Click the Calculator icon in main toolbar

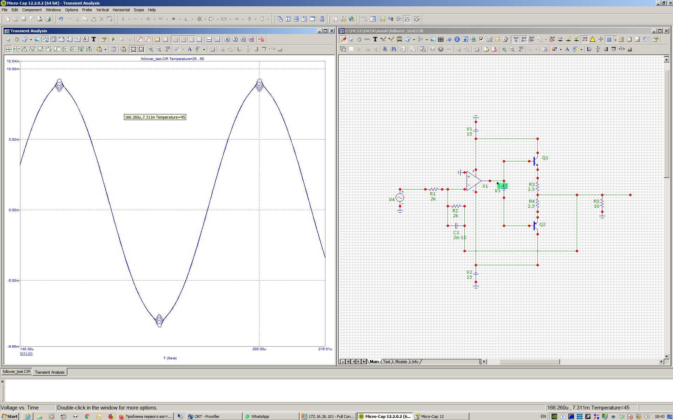click(322, 19)
